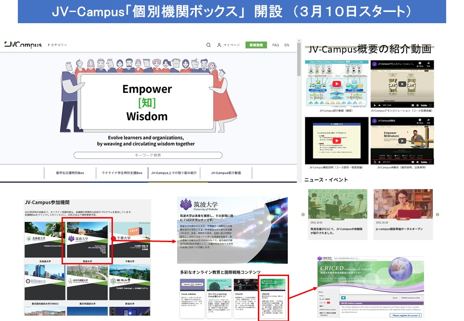Click Watch later clock on JV-Campus体験会 video

click(x=420, y=120)
